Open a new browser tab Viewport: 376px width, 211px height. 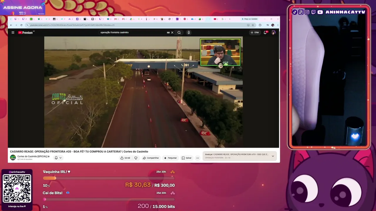click(x=229, y=19)
